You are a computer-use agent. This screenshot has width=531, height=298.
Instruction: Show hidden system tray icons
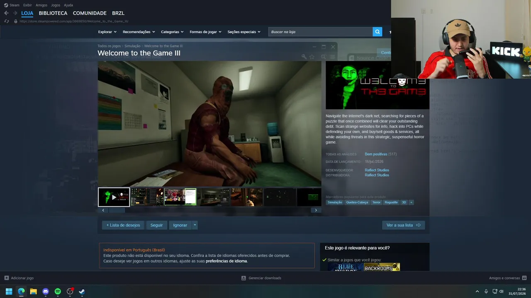point(477,291)
